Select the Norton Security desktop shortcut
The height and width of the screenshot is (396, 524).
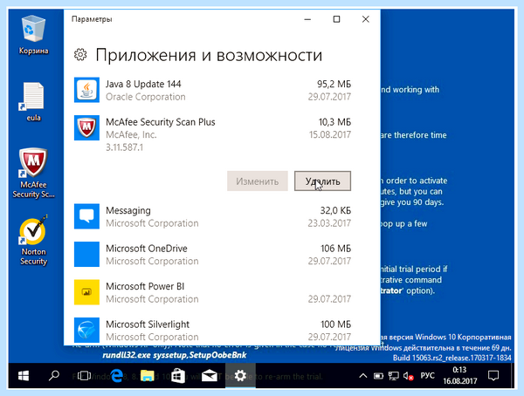(x=33, y=241)
